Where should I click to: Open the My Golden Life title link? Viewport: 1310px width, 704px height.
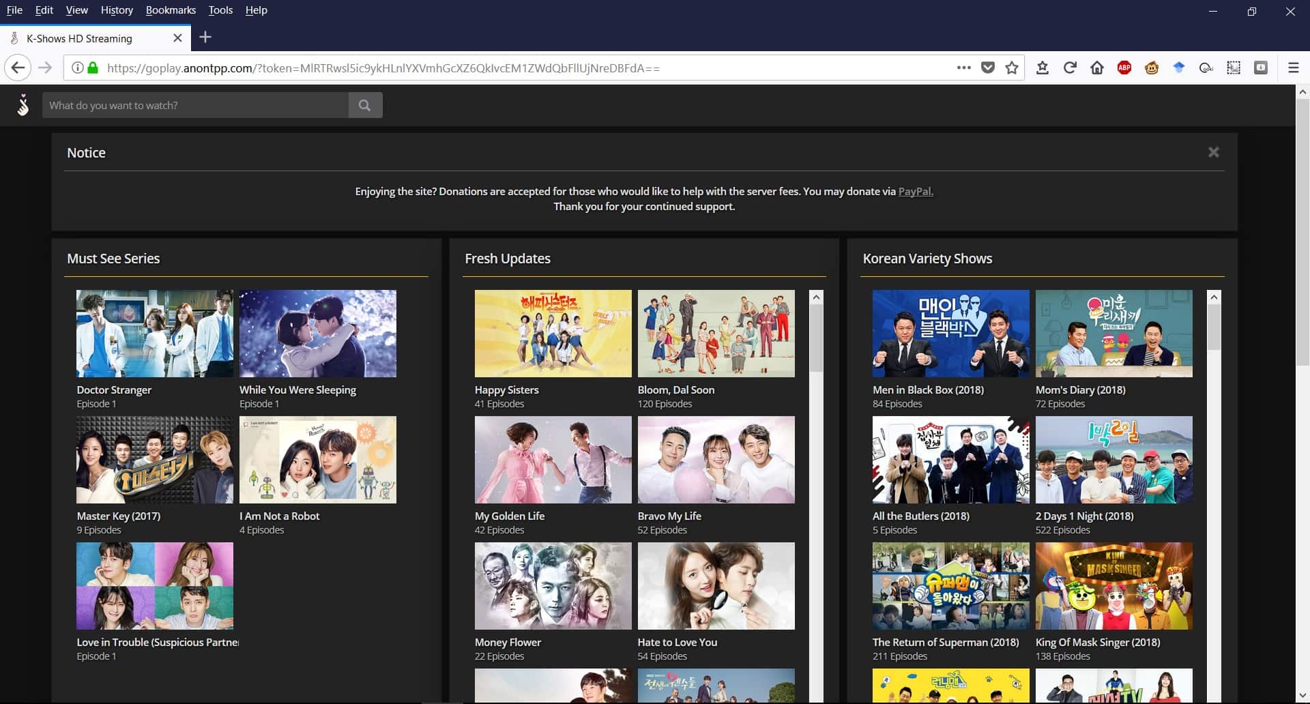click(510, 516)
